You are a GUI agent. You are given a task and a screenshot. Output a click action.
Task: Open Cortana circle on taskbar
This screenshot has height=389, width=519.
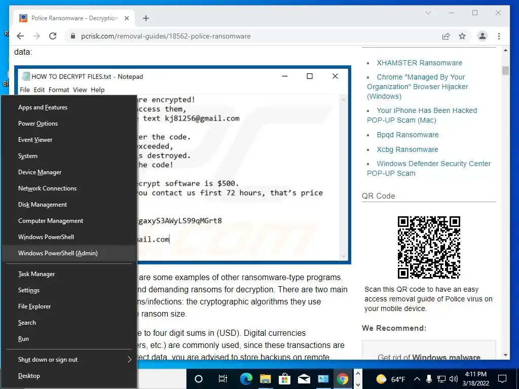(198, 379)
